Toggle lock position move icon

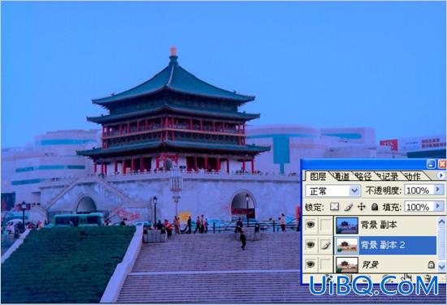click(x=362, y=207)
